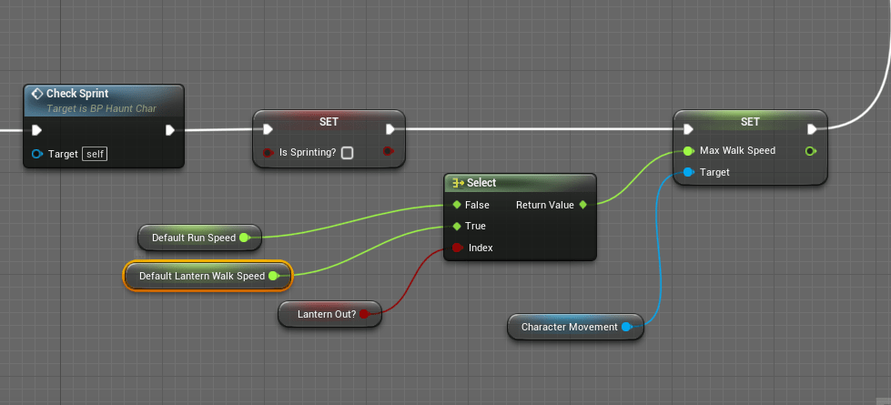Click the Select node False input pin

[x=458, y=205]
